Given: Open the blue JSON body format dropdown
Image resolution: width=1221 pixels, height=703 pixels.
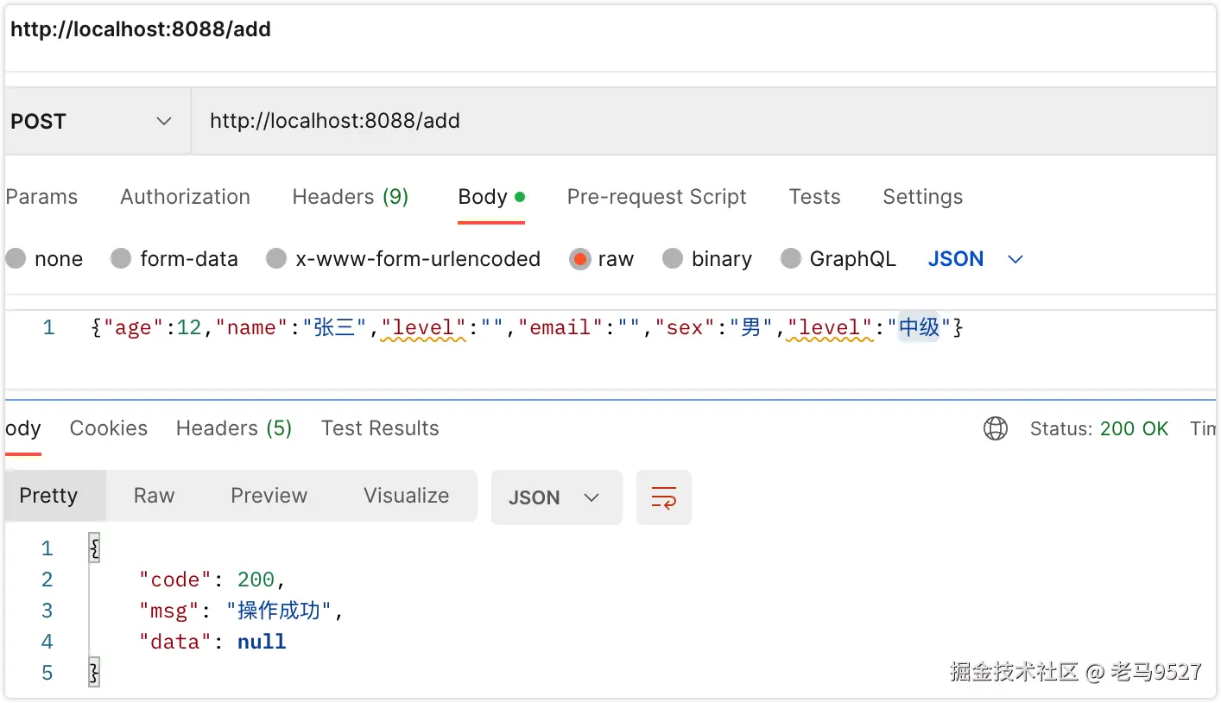Looking at the screenshot, I should click(975, 259).
